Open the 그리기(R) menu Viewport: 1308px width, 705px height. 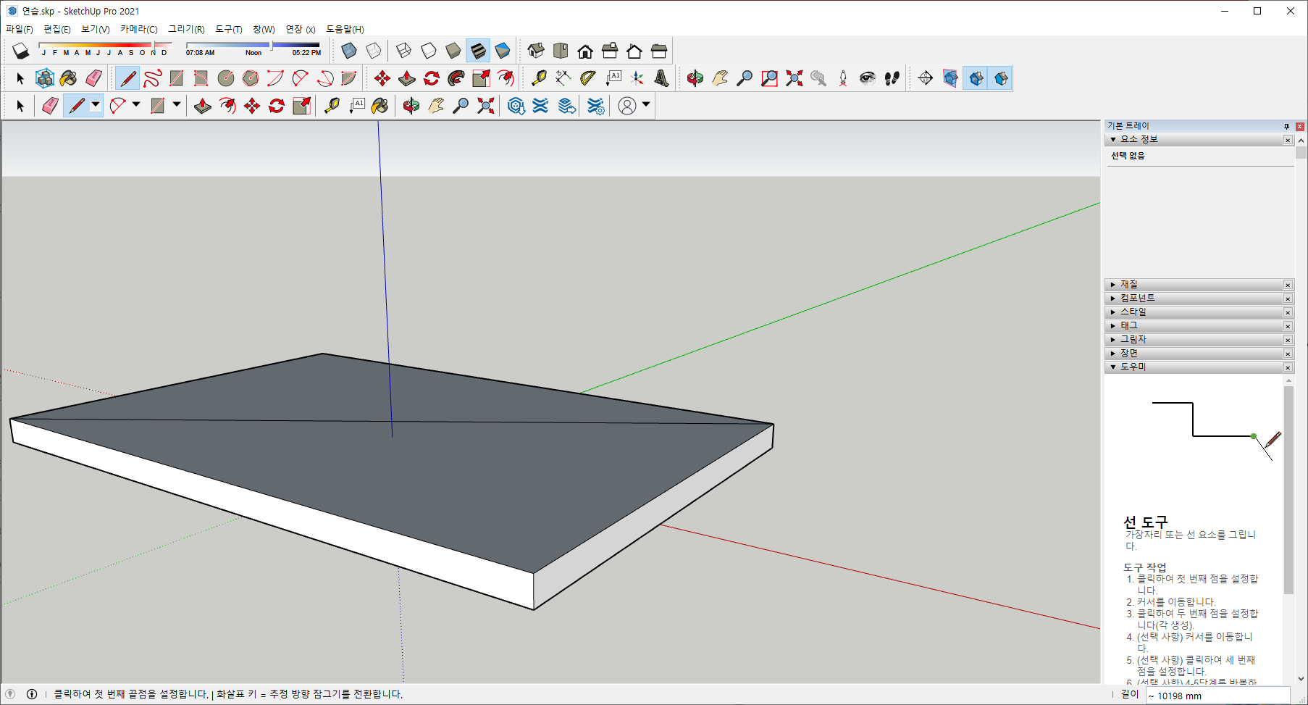click(x=186, y=30)
